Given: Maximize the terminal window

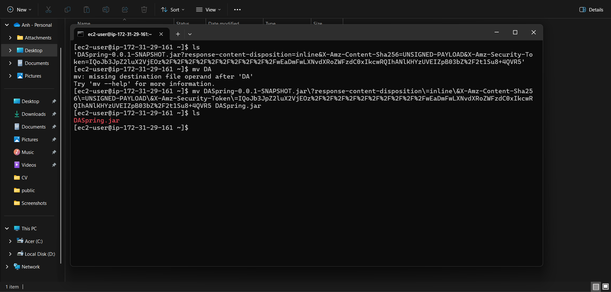Looking at the screenshot, I should click(515, 32).
